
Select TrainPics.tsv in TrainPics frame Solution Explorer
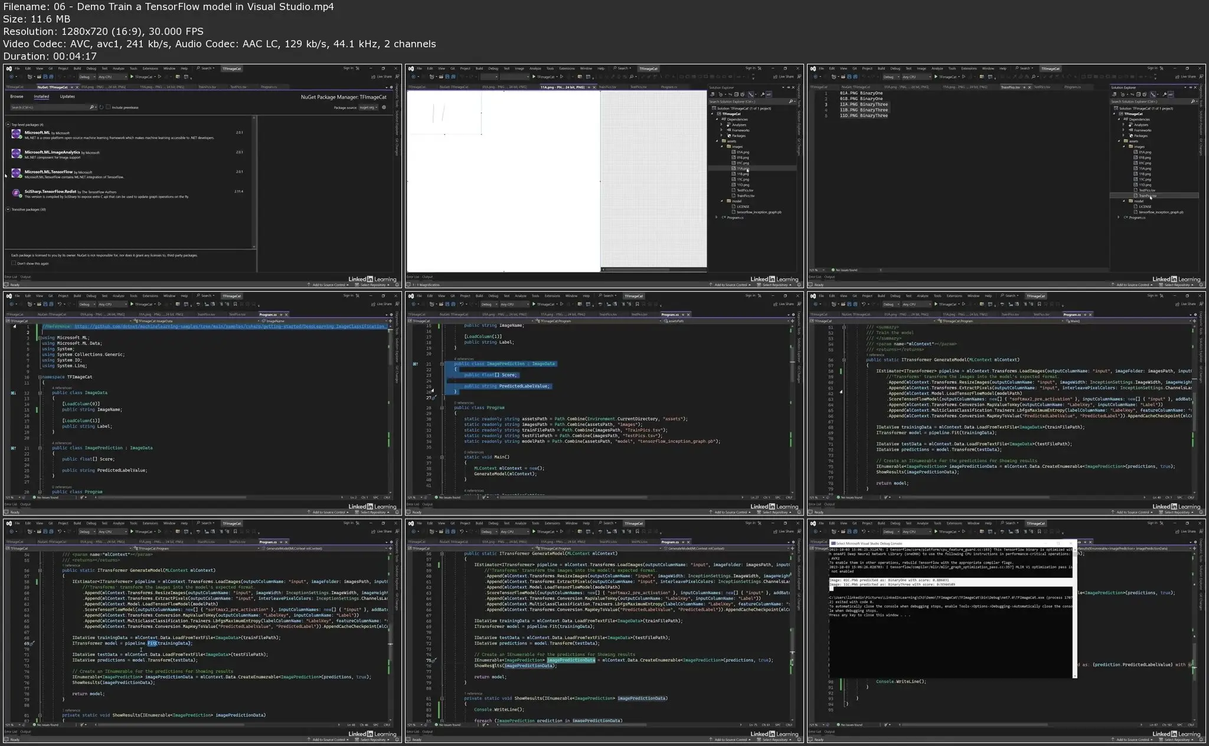tap(1147, 196)
